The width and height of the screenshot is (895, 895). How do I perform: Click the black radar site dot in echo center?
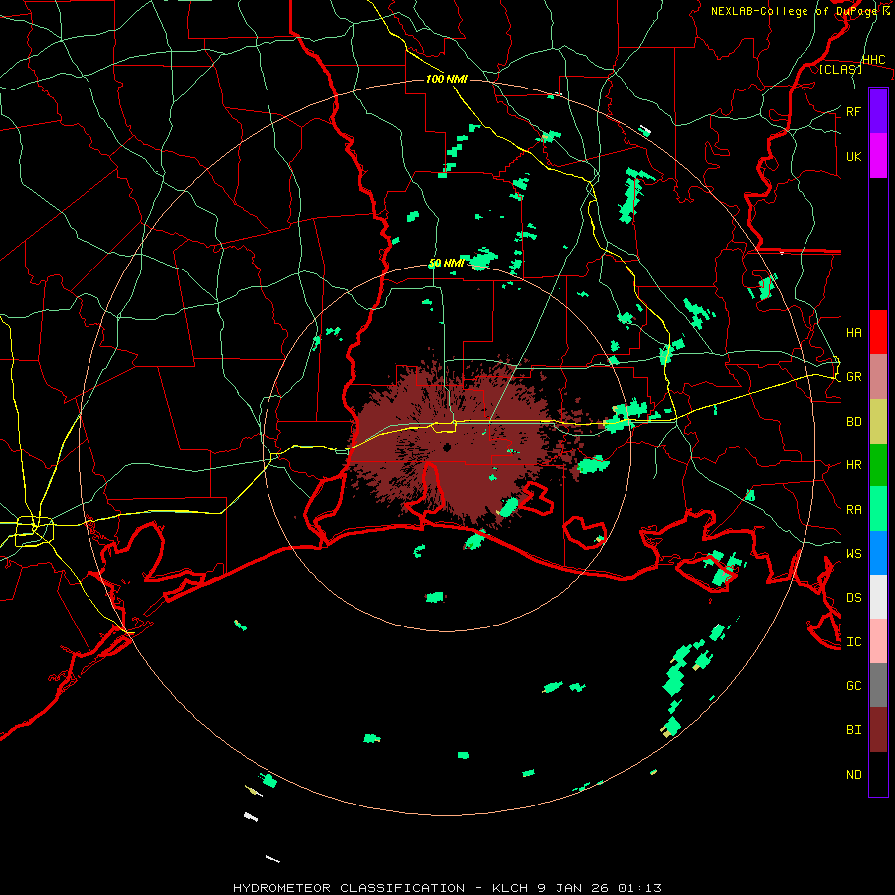point(447,447)
